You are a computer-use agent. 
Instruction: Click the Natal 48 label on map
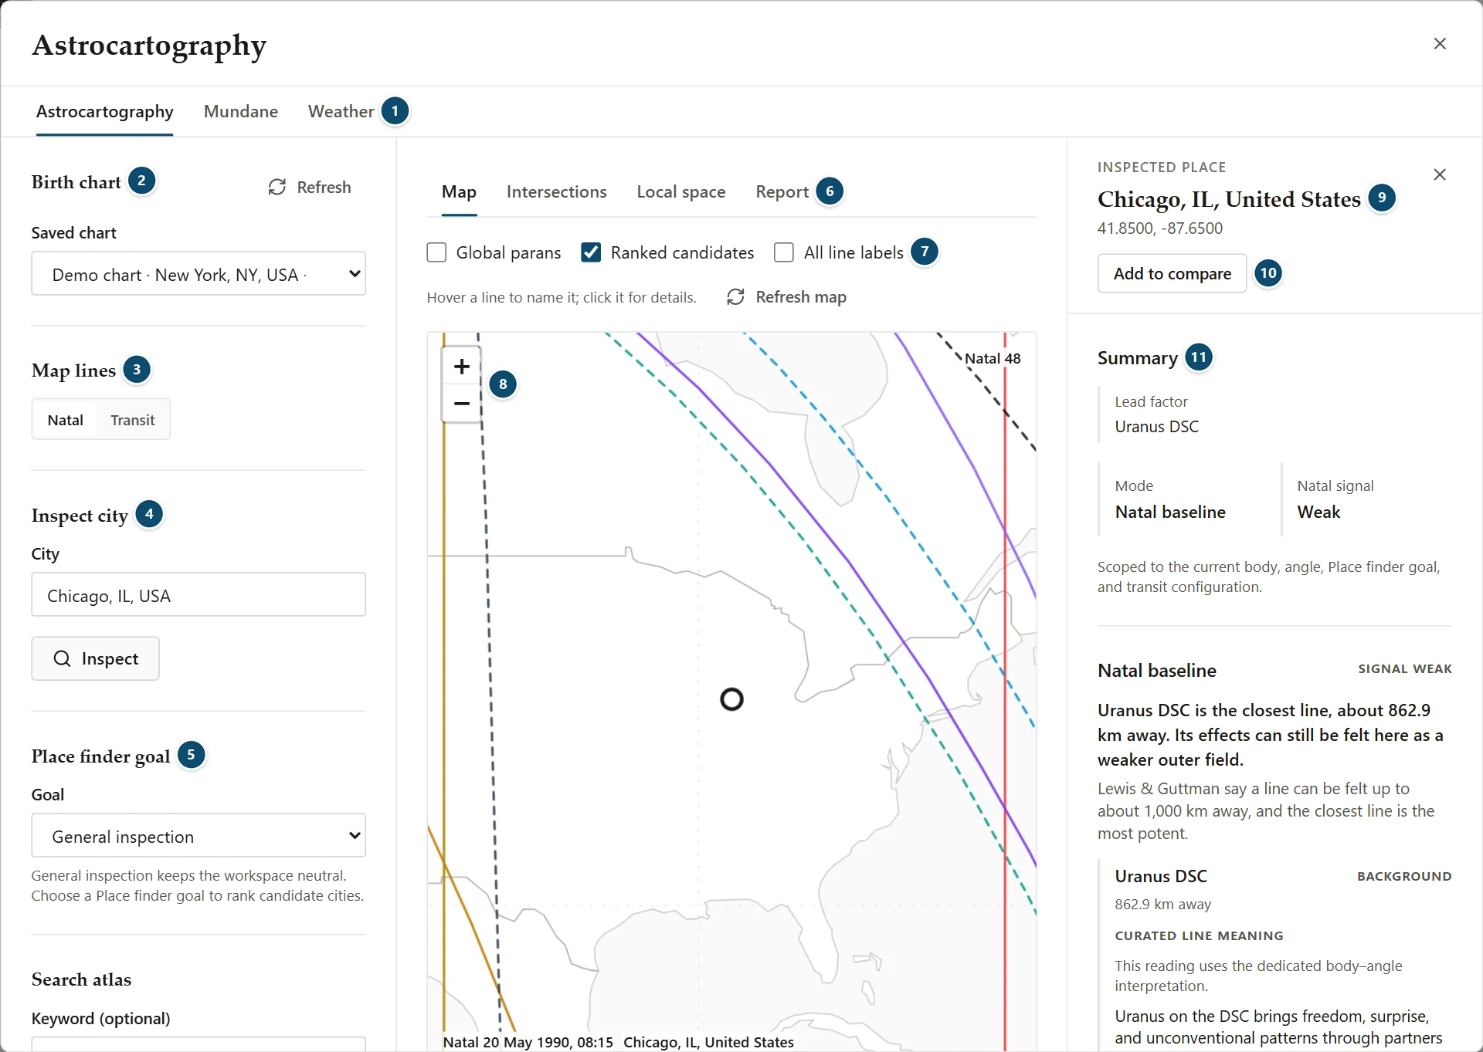click(993, 359)
